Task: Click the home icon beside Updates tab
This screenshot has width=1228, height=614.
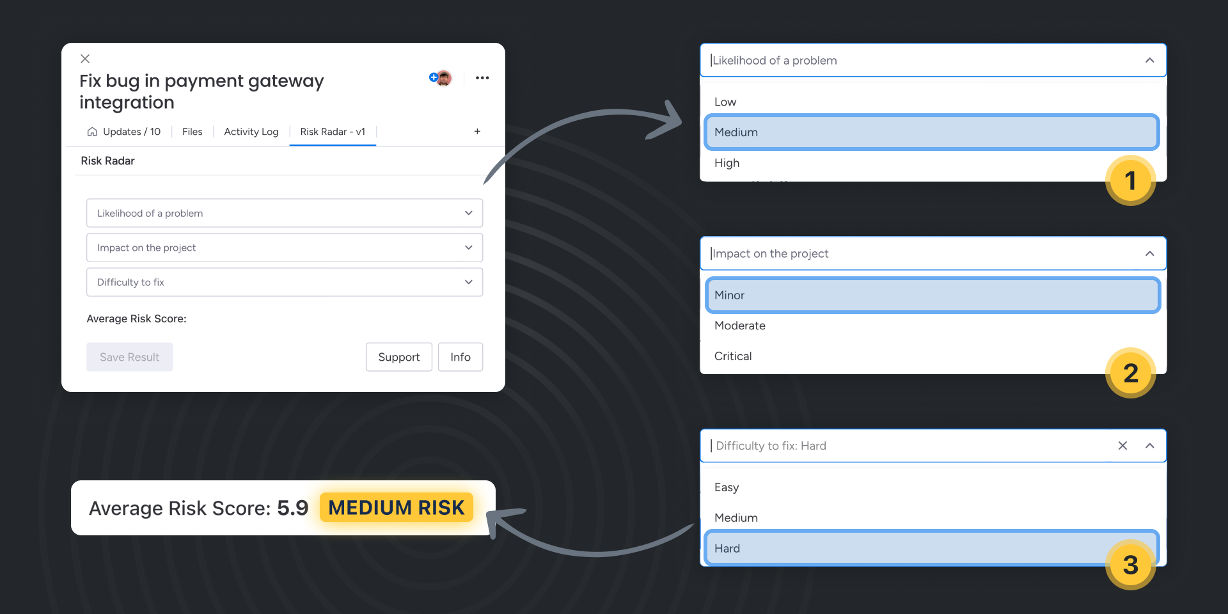Action: click(92, 132)
